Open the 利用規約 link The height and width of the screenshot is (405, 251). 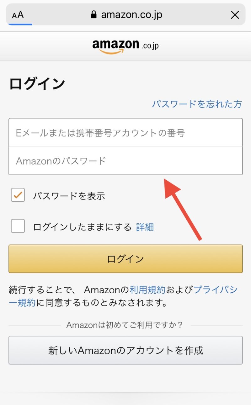pos(147,290)
